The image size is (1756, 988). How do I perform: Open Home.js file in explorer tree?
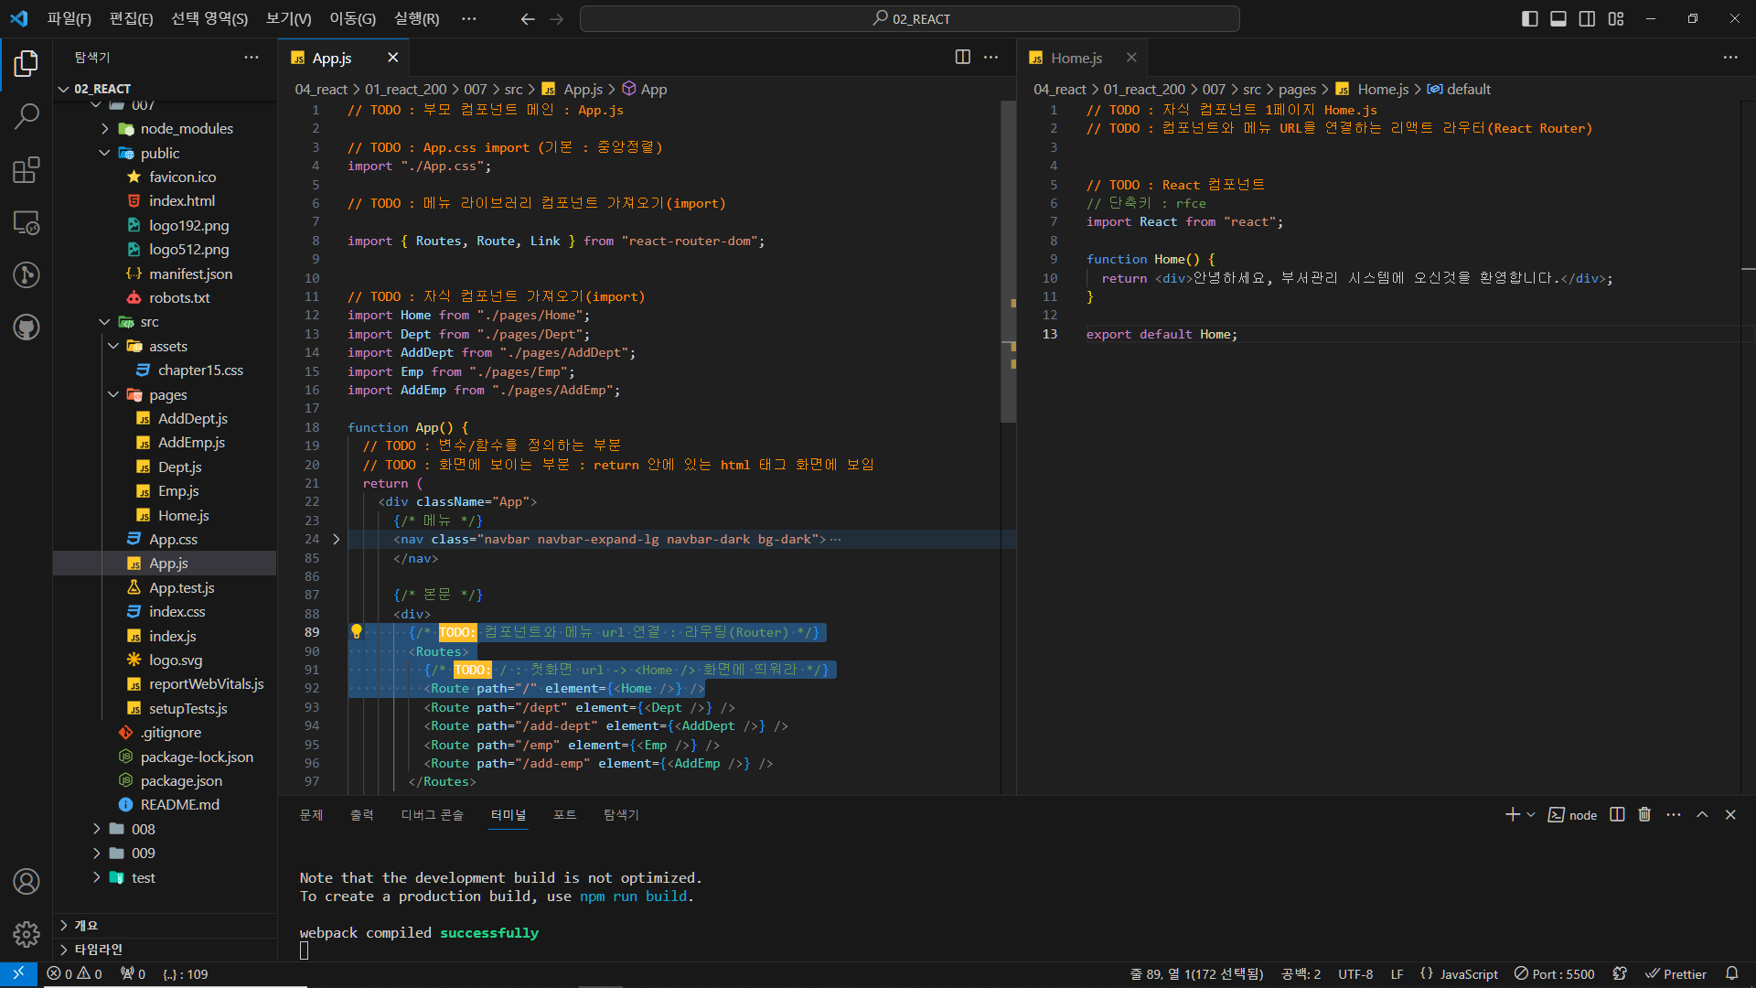pyautogui.click(x=183, y=516)
